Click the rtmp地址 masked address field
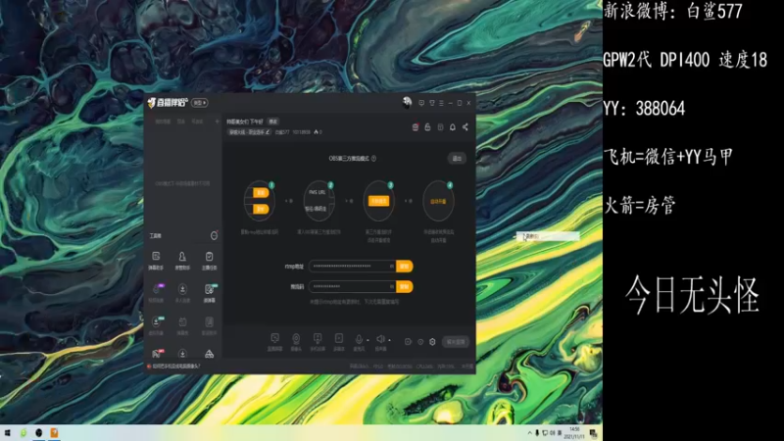 (x=352, y=267)
